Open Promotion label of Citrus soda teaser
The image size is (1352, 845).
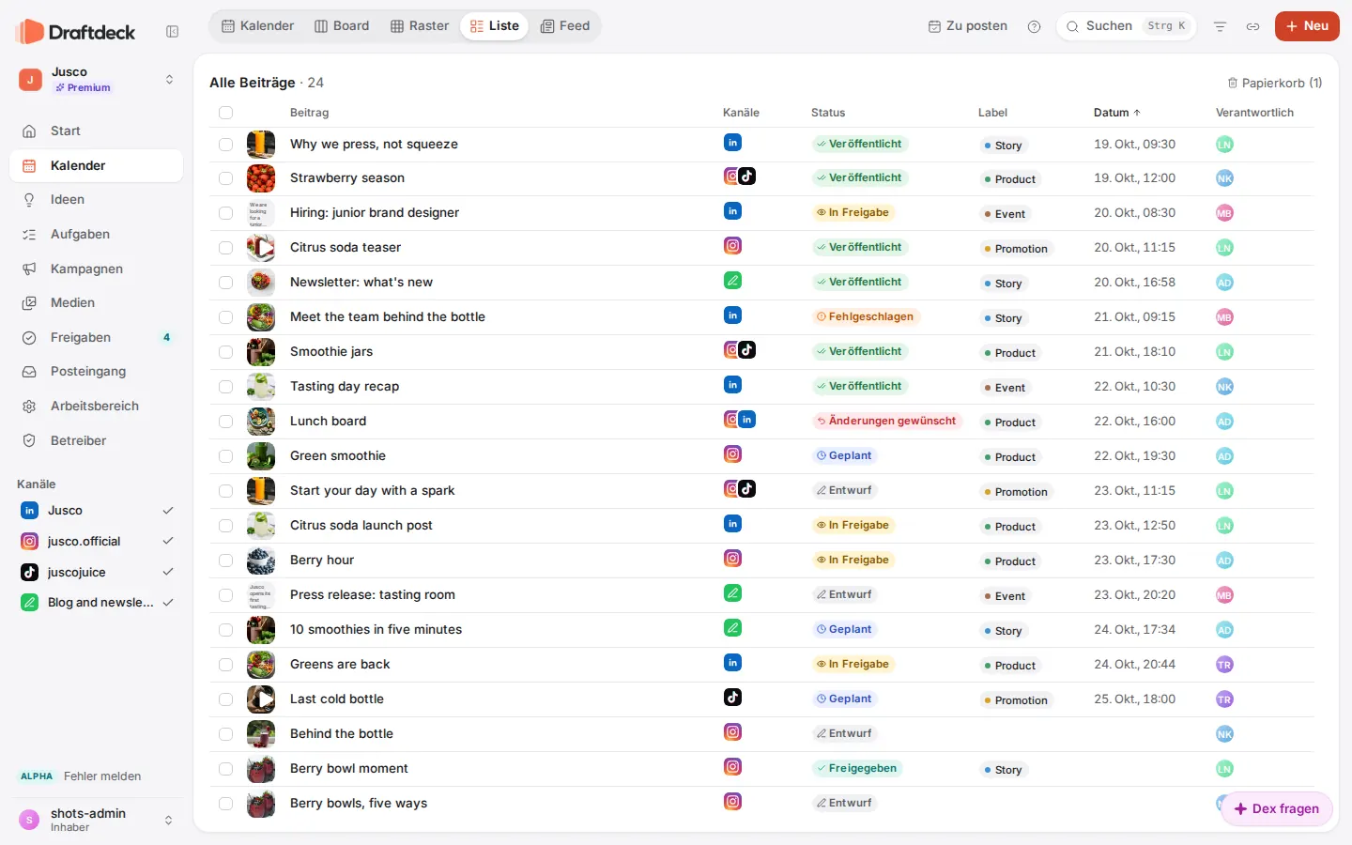coord(1017,249)
